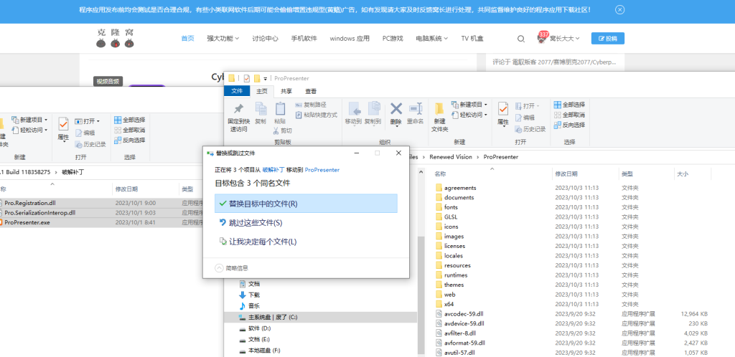Click the 复制 icon in ProPresenter ribbon
735x357 pixels.
coord(261,113)
